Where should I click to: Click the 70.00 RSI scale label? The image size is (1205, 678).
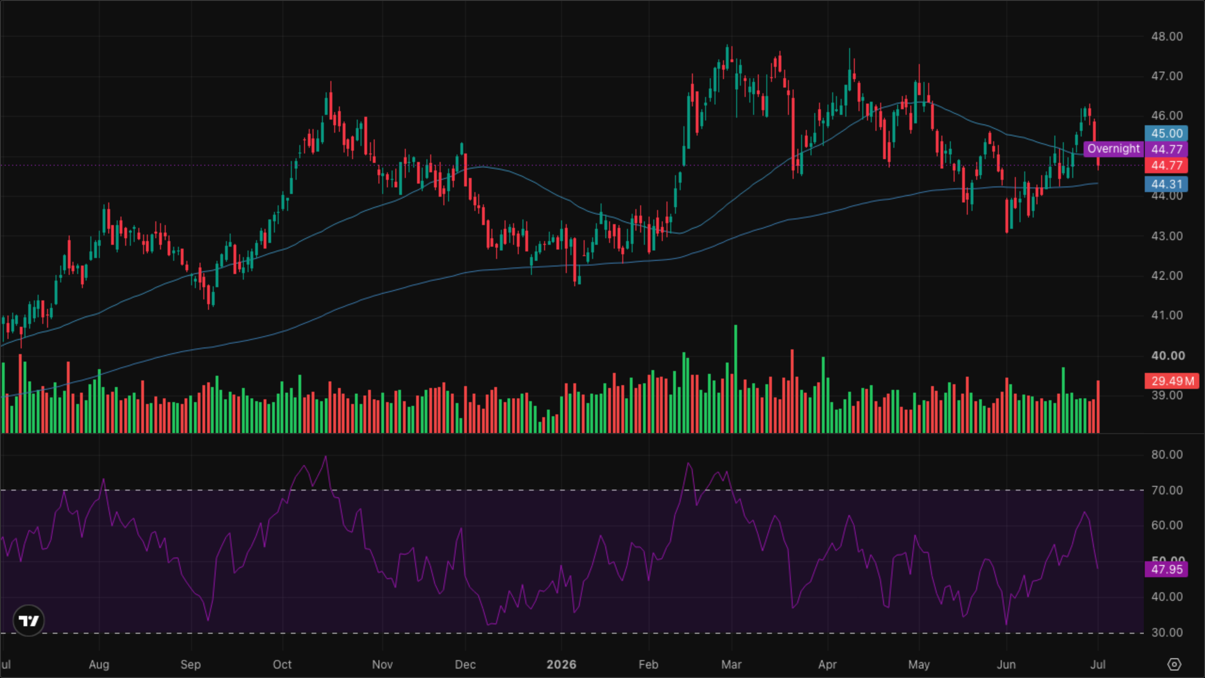tap(1167, 490)
